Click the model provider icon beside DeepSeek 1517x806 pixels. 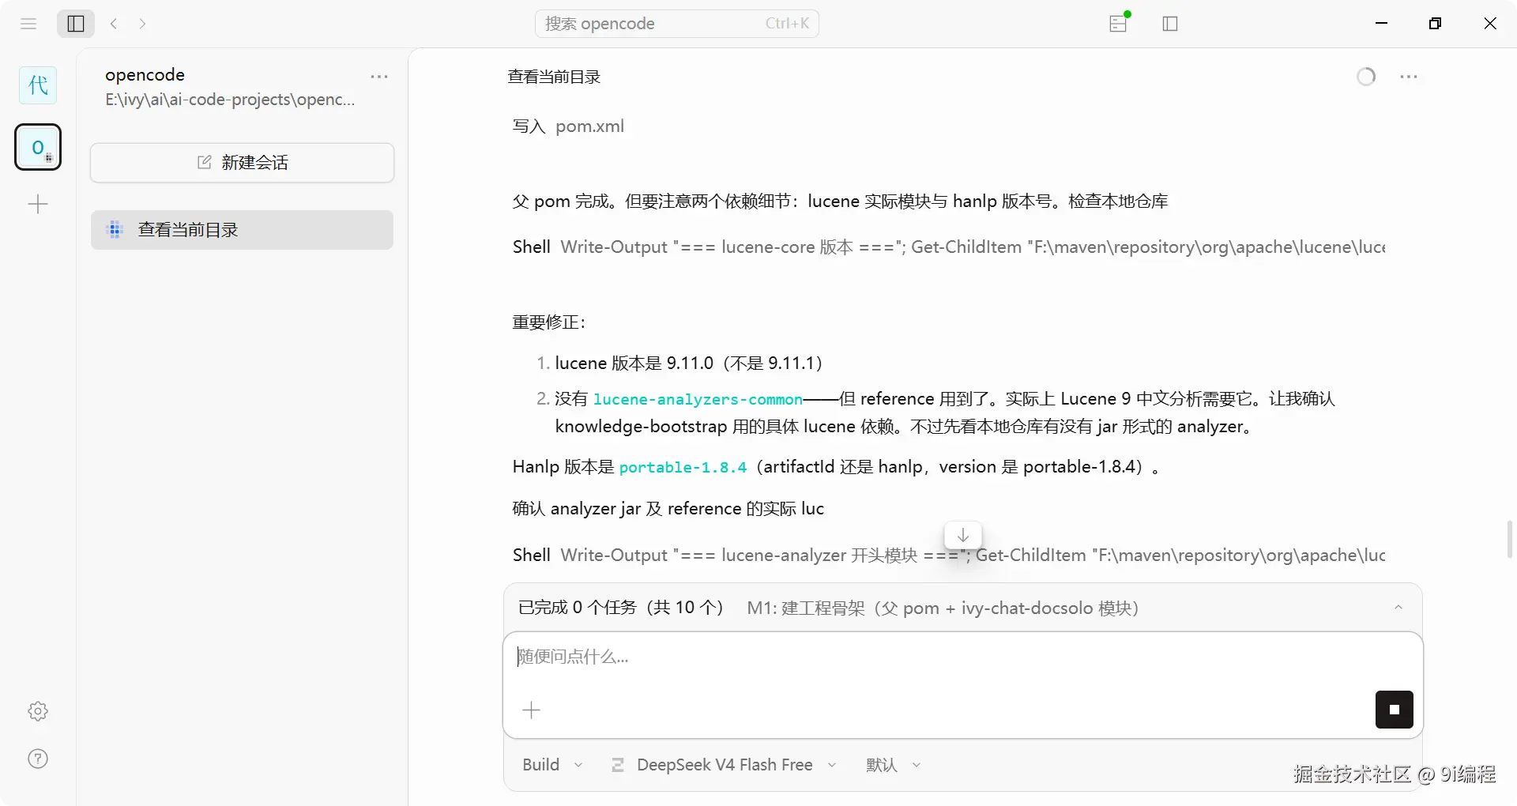tap(618, 765)
